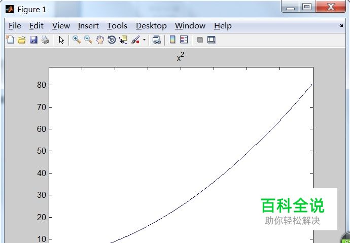Select the Edit Plot arrow tool
This screenshot has height=243, width=350.
click(61, 40)
